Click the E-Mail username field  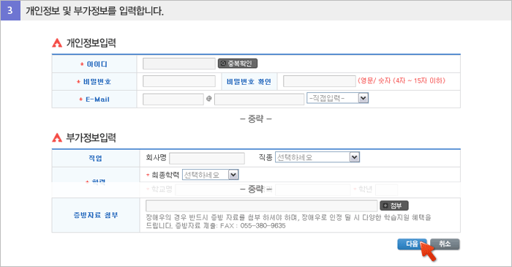pyautogui.click(x=173, y=99)
